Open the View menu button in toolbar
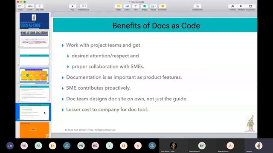 tap(21, 6)
